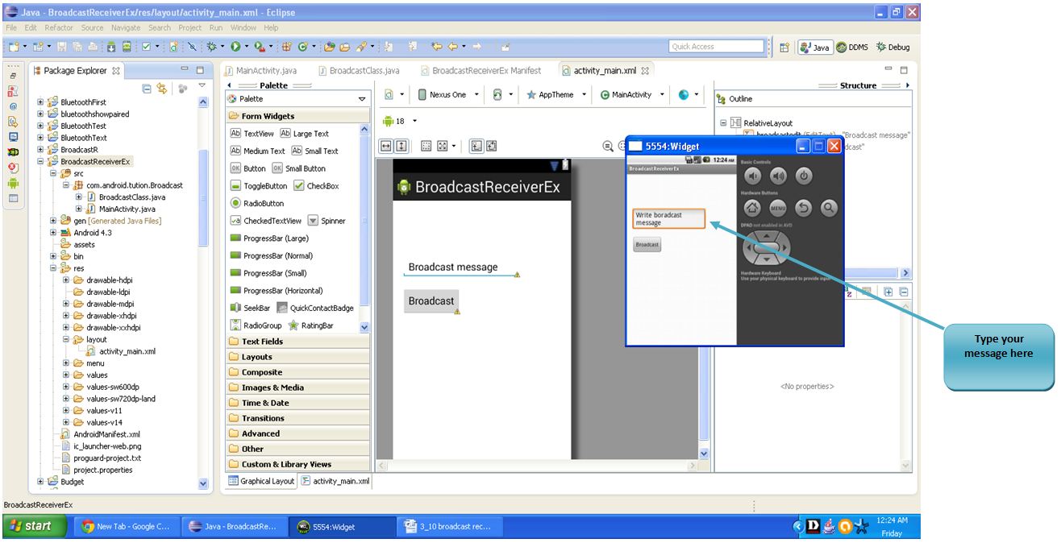Click the emulator MENU hardware button

pyautogui.click(x=778, y=208)
